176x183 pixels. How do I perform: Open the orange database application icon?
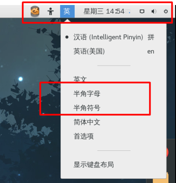(x=35, y=11)
